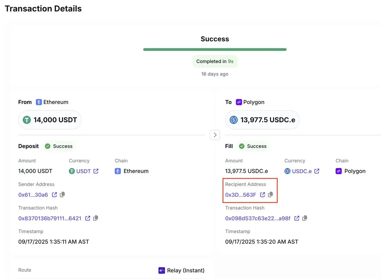
Task: Open recipient address link 0x3D...563F
Action: [241, 195]
